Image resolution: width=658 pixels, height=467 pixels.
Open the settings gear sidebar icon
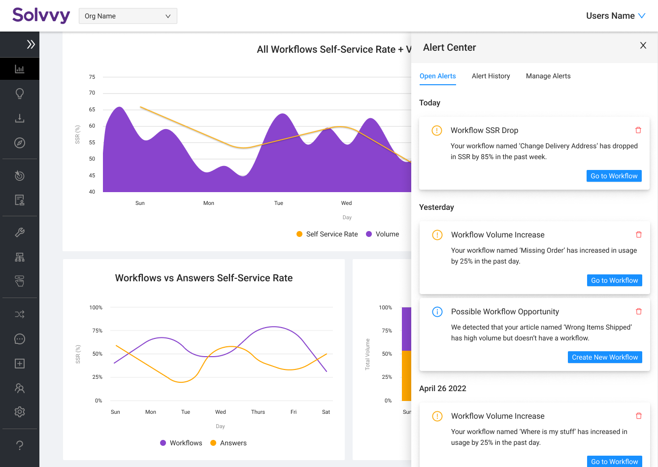pos(20,412)
